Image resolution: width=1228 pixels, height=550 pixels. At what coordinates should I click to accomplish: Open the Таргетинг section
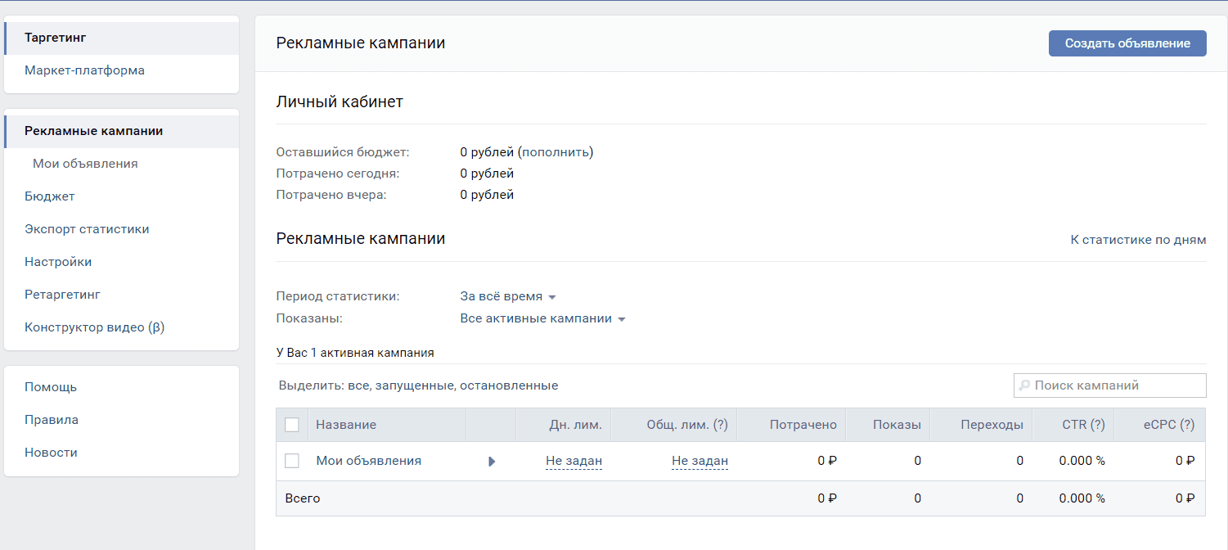56,38
